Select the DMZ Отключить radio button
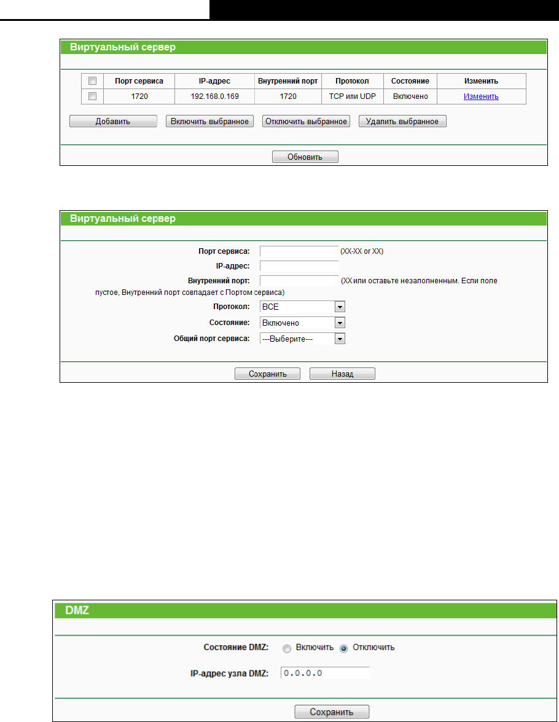 [x=343, y=648]
